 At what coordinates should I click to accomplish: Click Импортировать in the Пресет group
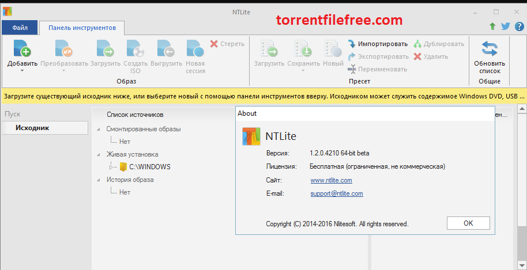378,44
